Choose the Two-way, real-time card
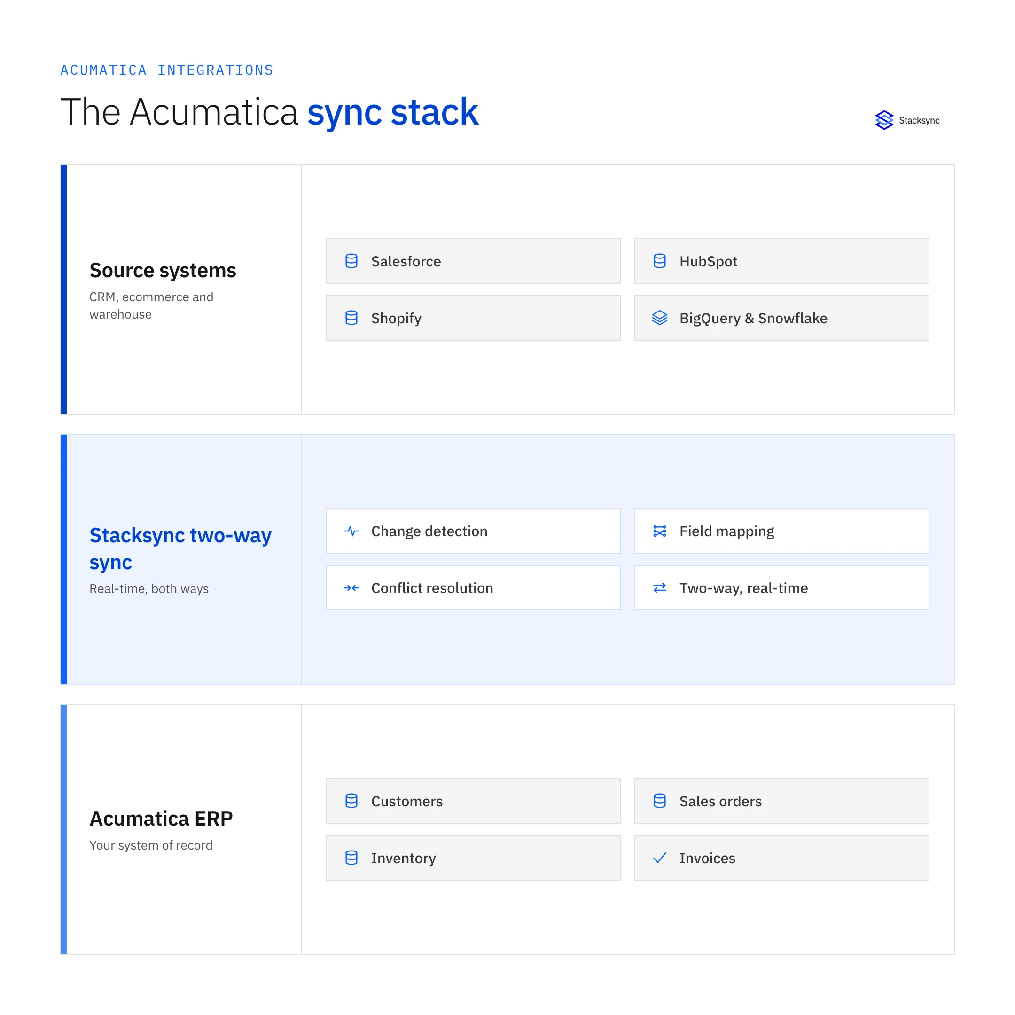The image size is (1015, 1015). click(781, 587)
